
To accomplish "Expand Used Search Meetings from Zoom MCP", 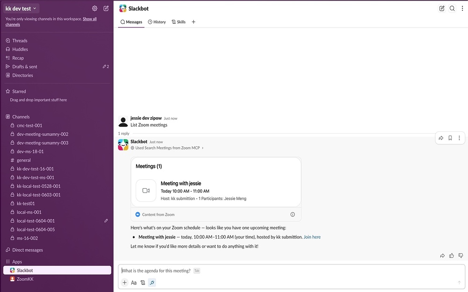I will [167, 148].
